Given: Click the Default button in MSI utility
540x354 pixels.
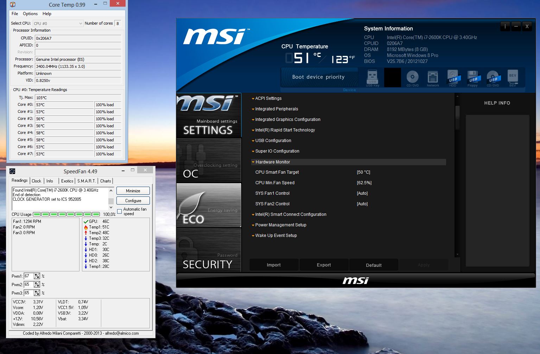Looking at the screenshot, I should (x=374, y=265).
